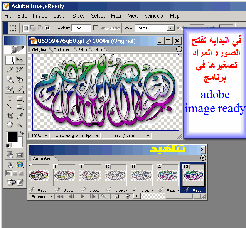Image resolution: width=246 pixels, height=228 pixels.
Task: Choose Add to Selection mode
Action: (33, 28)
